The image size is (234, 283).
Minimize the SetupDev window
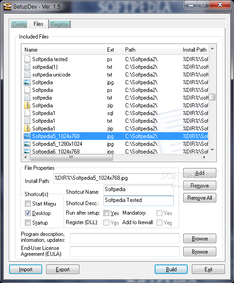191,5
